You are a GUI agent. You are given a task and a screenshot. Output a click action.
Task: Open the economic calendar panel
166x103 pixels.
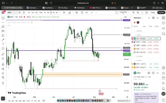coord(163,78)
